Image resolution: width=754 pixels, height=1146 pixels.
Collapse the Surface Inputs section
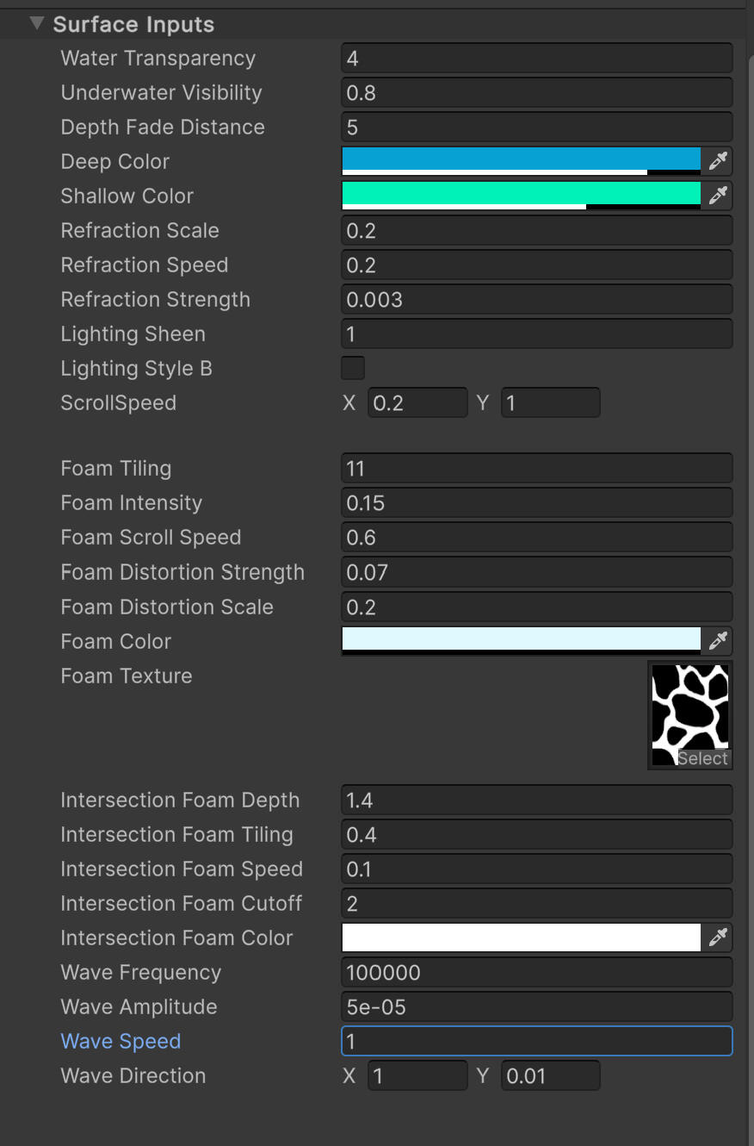click(x=36, y=24)
